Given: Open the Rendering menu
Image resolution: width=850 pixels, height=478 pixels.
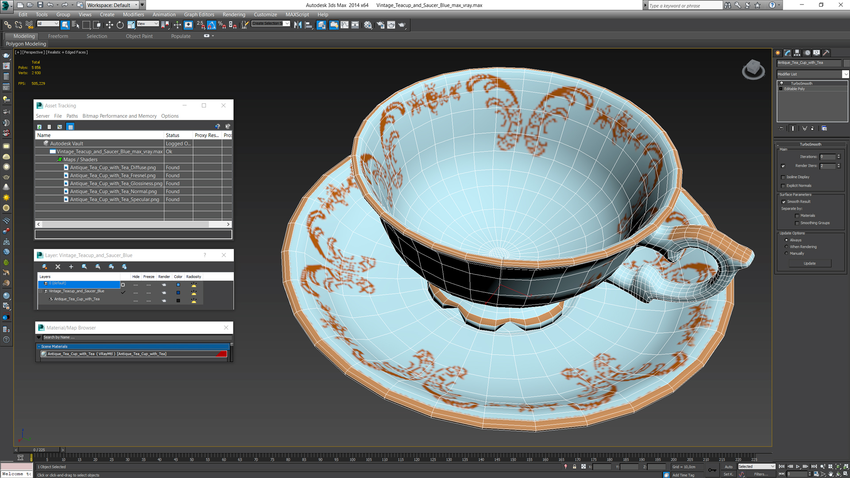Looking at the screenshot, I should point(234,15).
